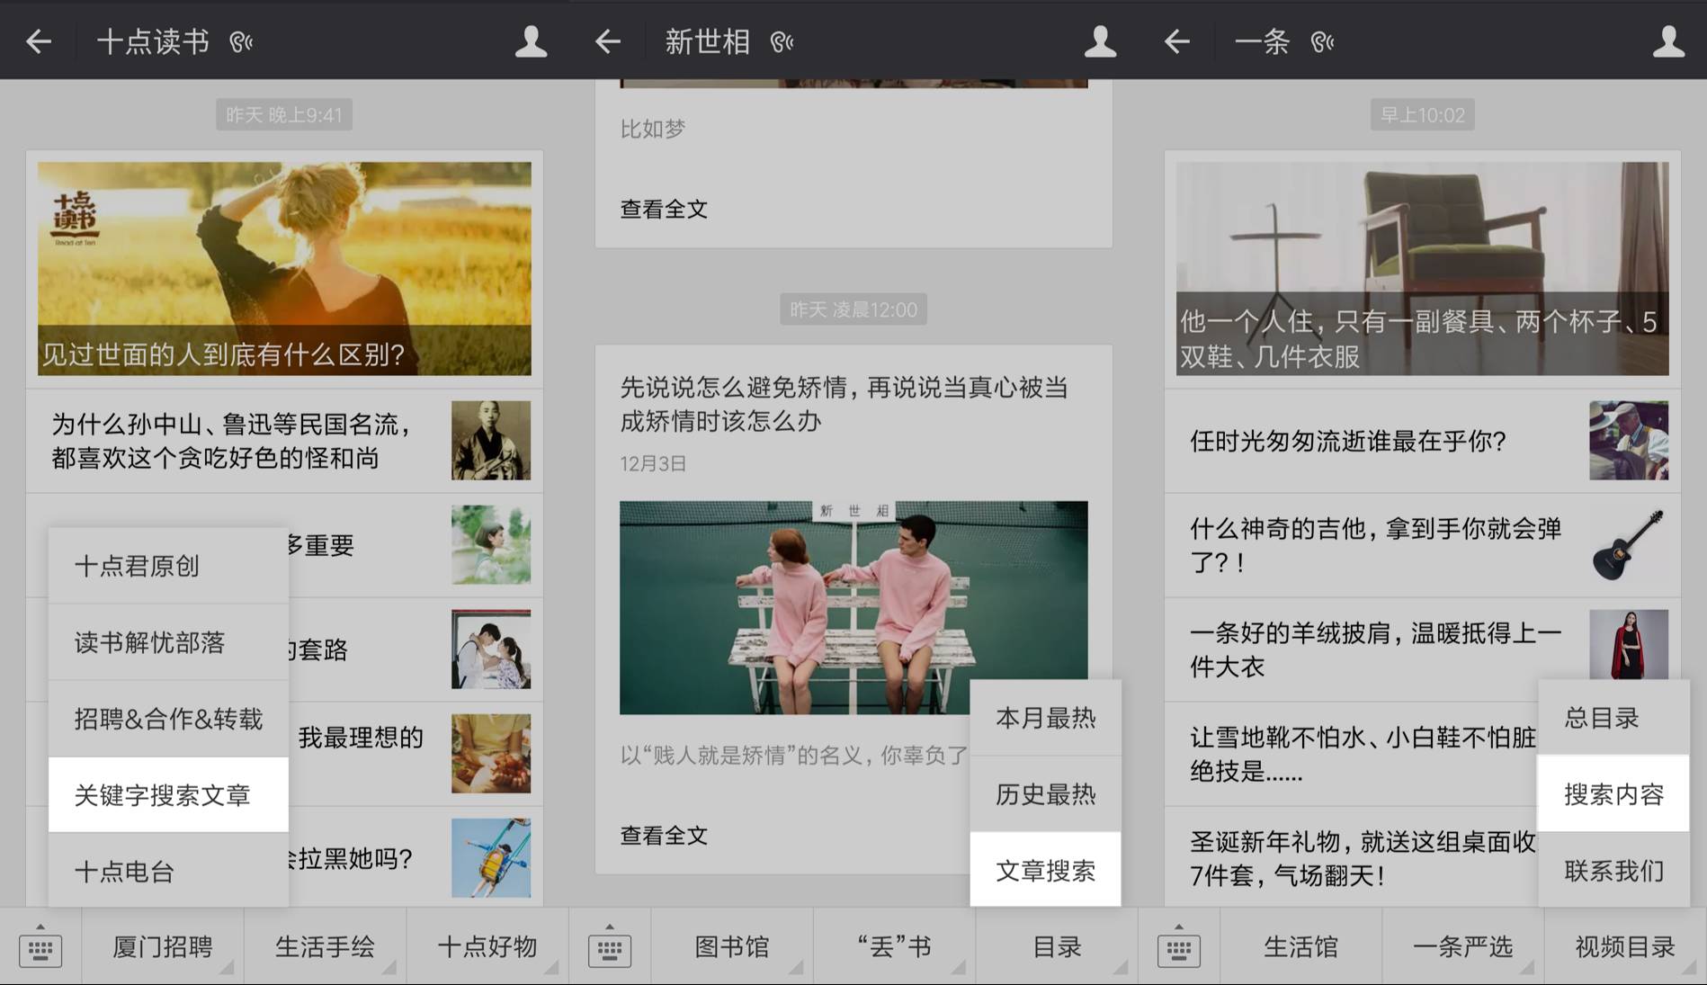
Task: Tap the 一条严选 bottom menu
Action: pyautogui.click(x=1462, y=947)
